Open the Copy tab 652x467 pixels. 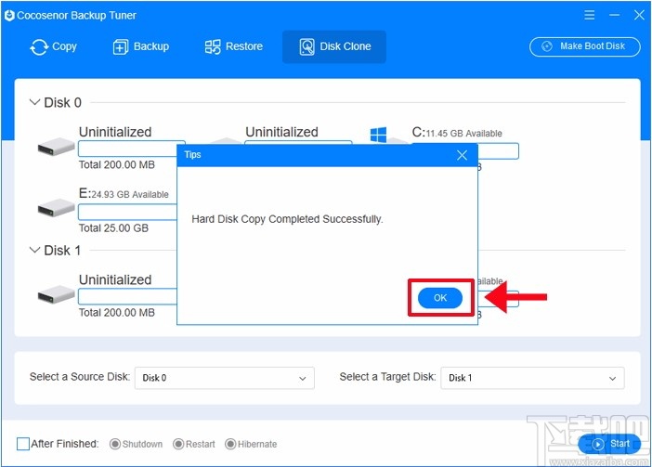[53, 46]
